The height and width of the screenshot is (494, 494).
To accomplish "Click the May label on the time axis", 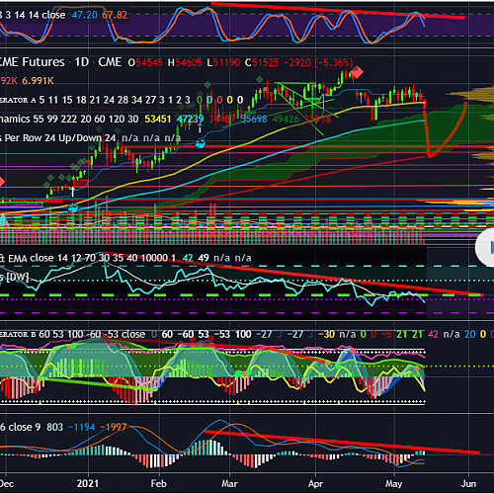I will coord(394,484).
